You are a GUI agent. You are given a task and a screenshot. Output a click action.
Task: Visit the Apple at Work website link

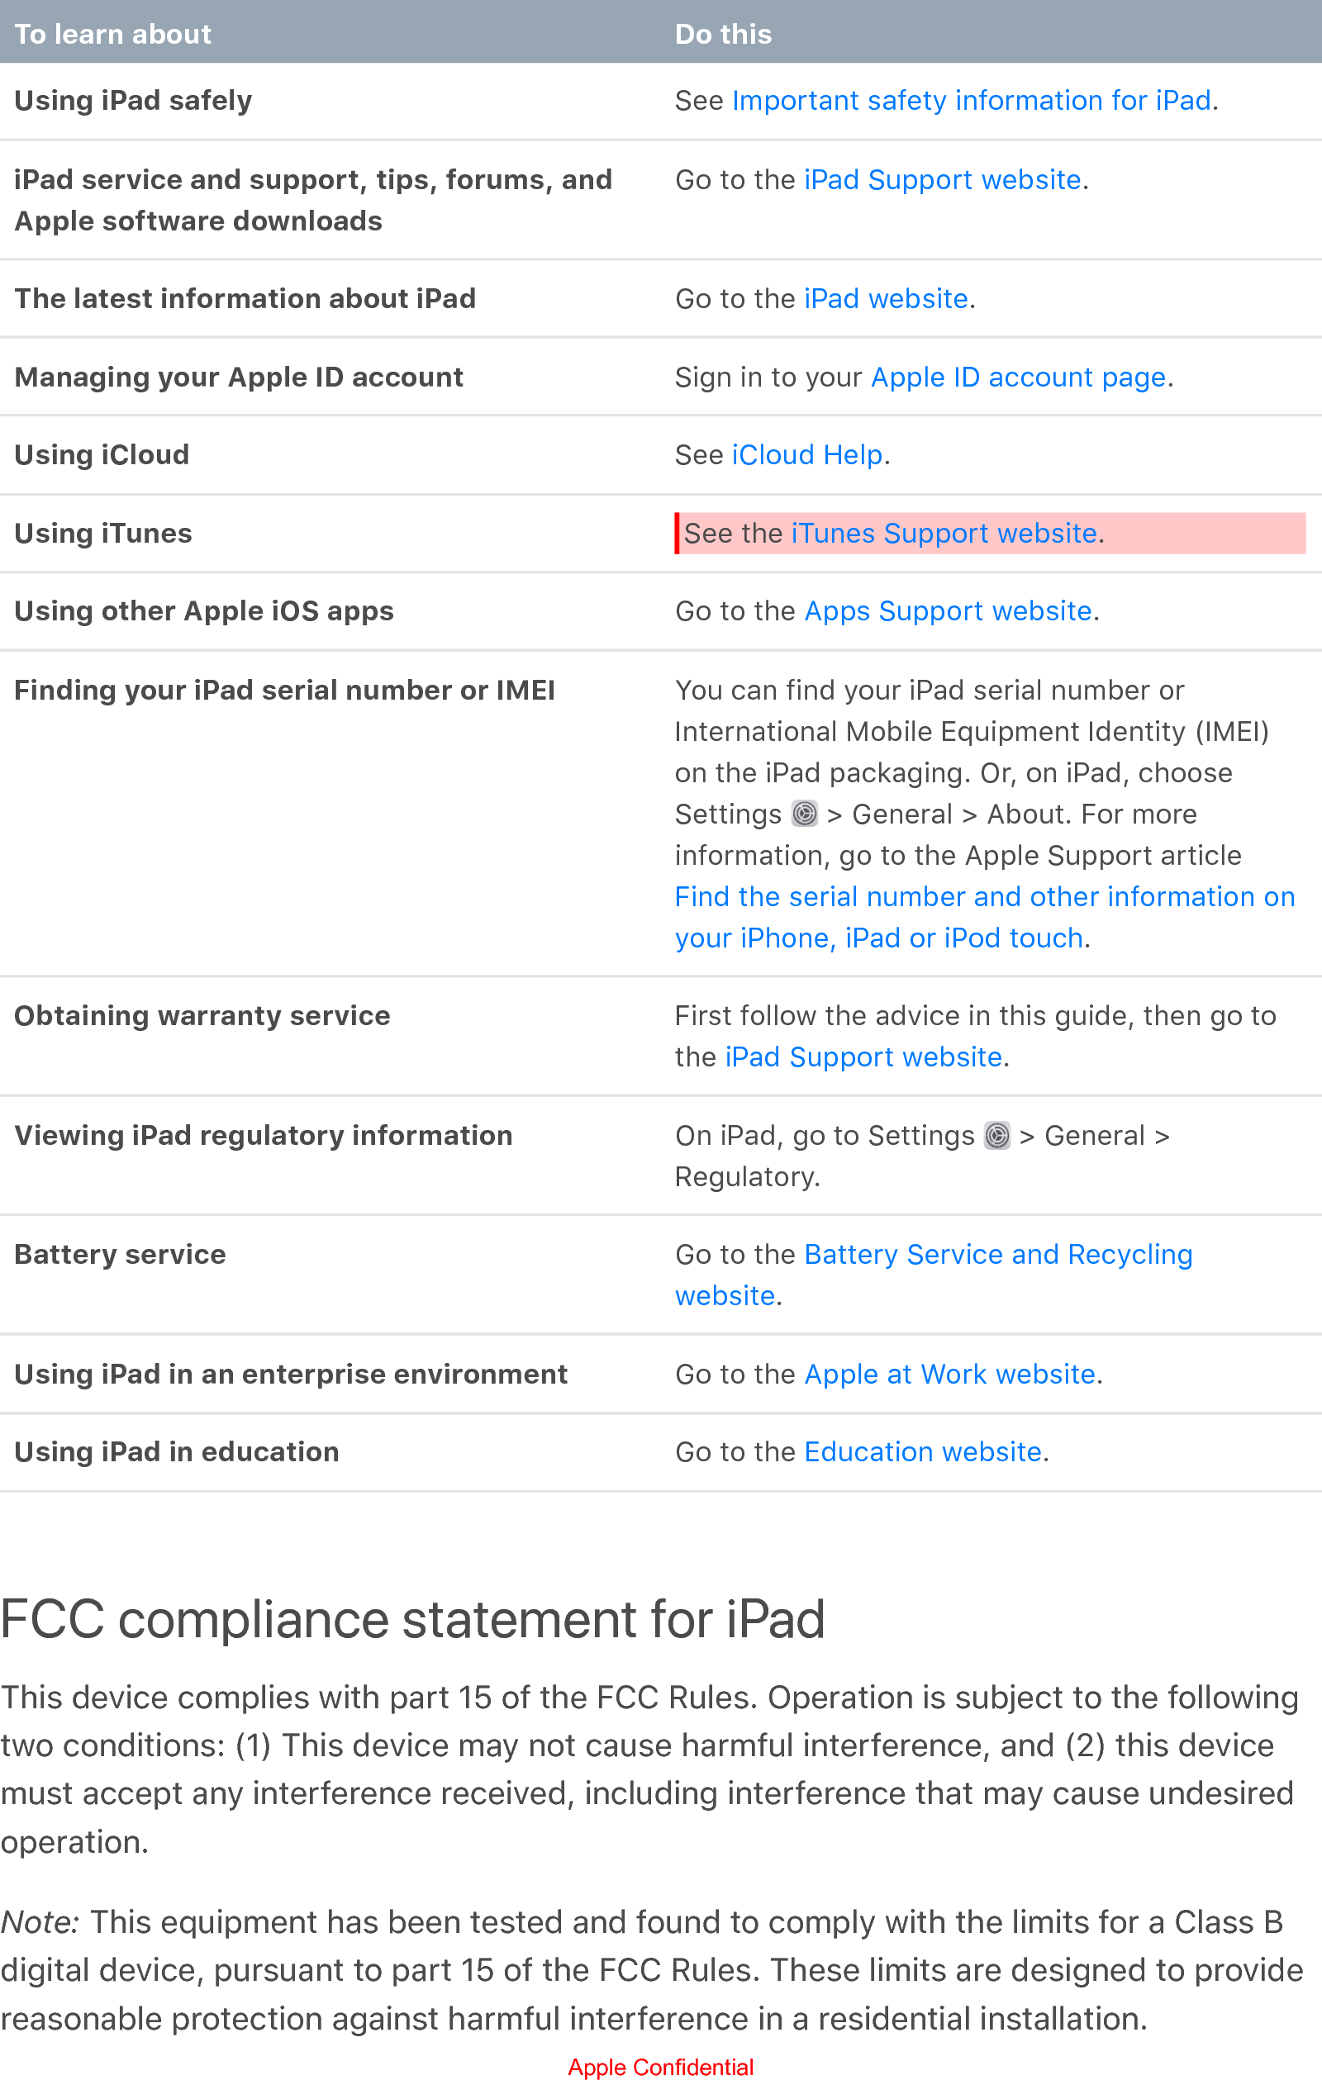click(949, 1375)
